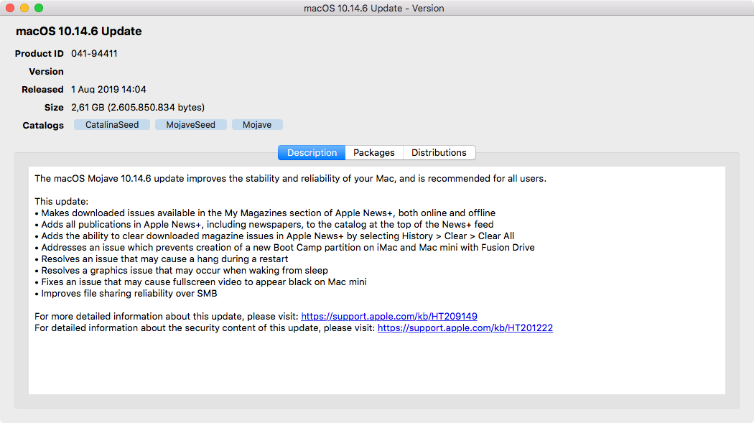
Task: Click the line about adding publications in Apple News+
Action: click(264, 225)
